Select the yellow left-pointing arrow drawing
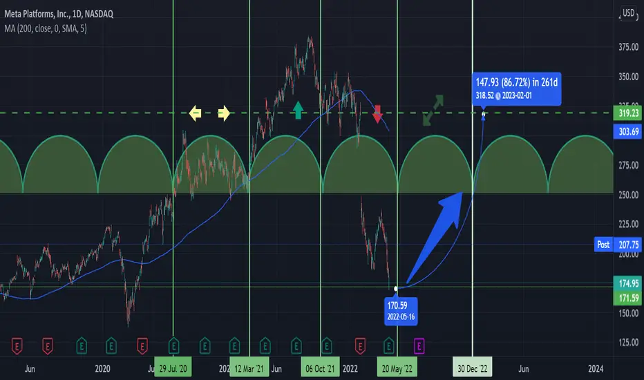644x380 pixels. tap(195, 113)
